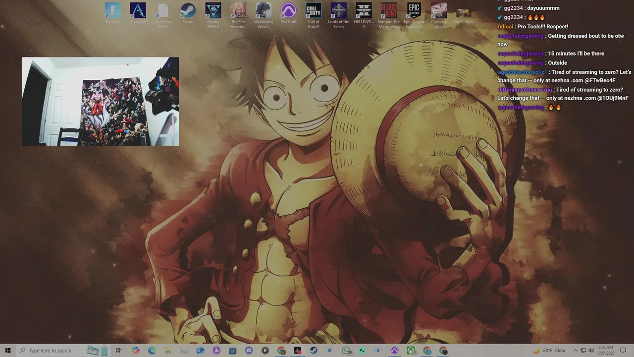Launch Call of Duty desktop shortcut
The width and height of the screenshot is (634, 357).
coord(314,16)
